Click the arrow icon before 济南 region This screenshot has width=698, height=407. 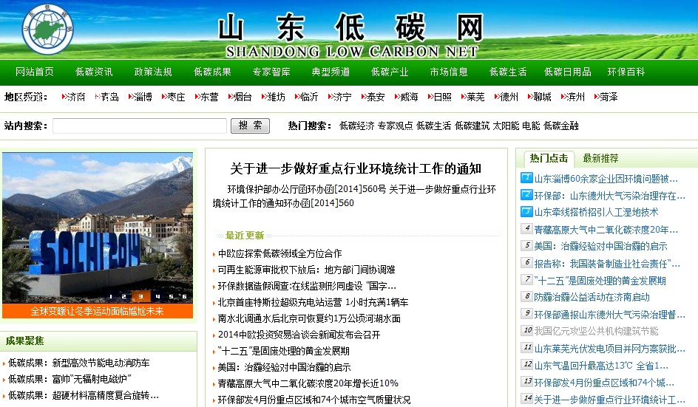click(64, 97)
